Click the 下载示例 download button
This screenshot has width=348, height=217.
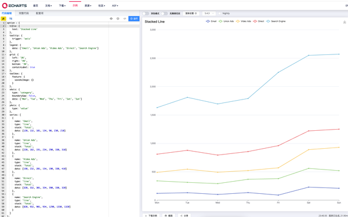coord(151,215)
